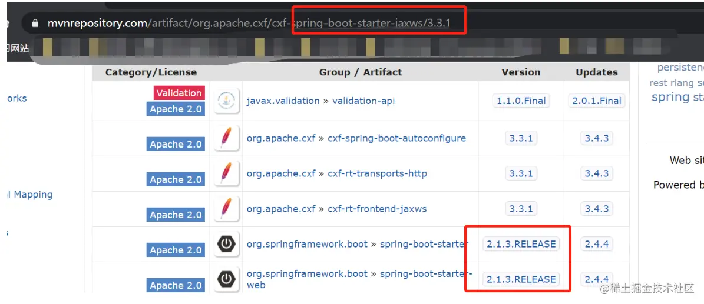Open the cxf-rt-transports-http artifact link
The height and width of the screenshot is (304, 704).
(x=377, y=173)
